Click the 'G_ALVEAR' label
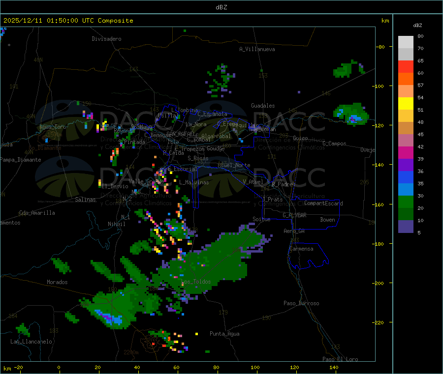 pyautogui.click(x=294, y=215)
